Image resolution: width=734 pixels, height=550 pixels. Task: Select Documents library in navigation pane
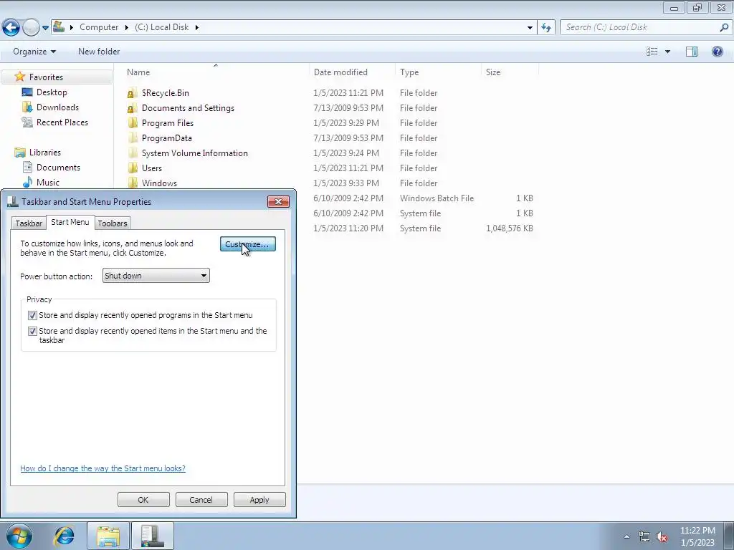point(58,168)
